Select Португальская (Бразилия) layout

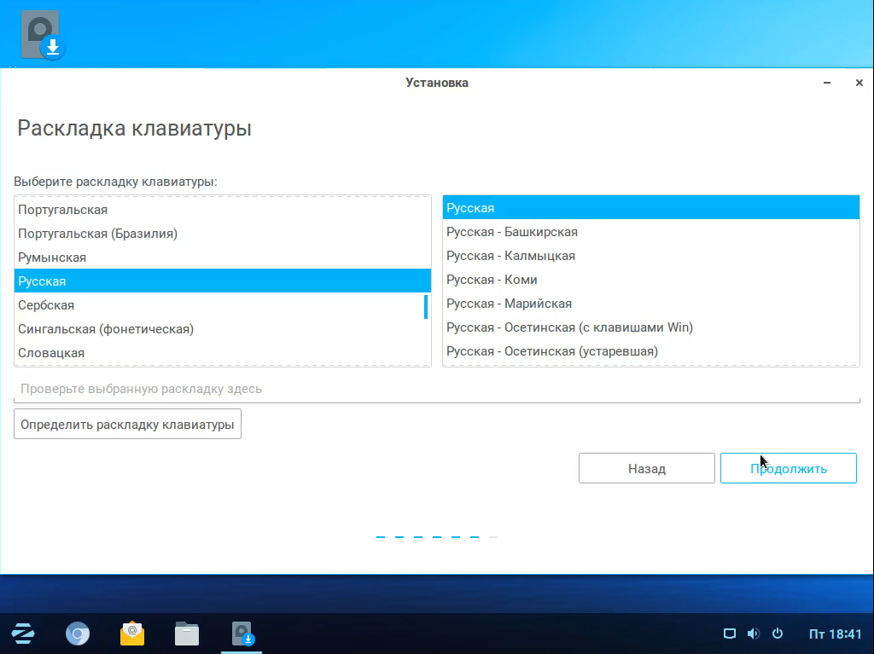97,234
